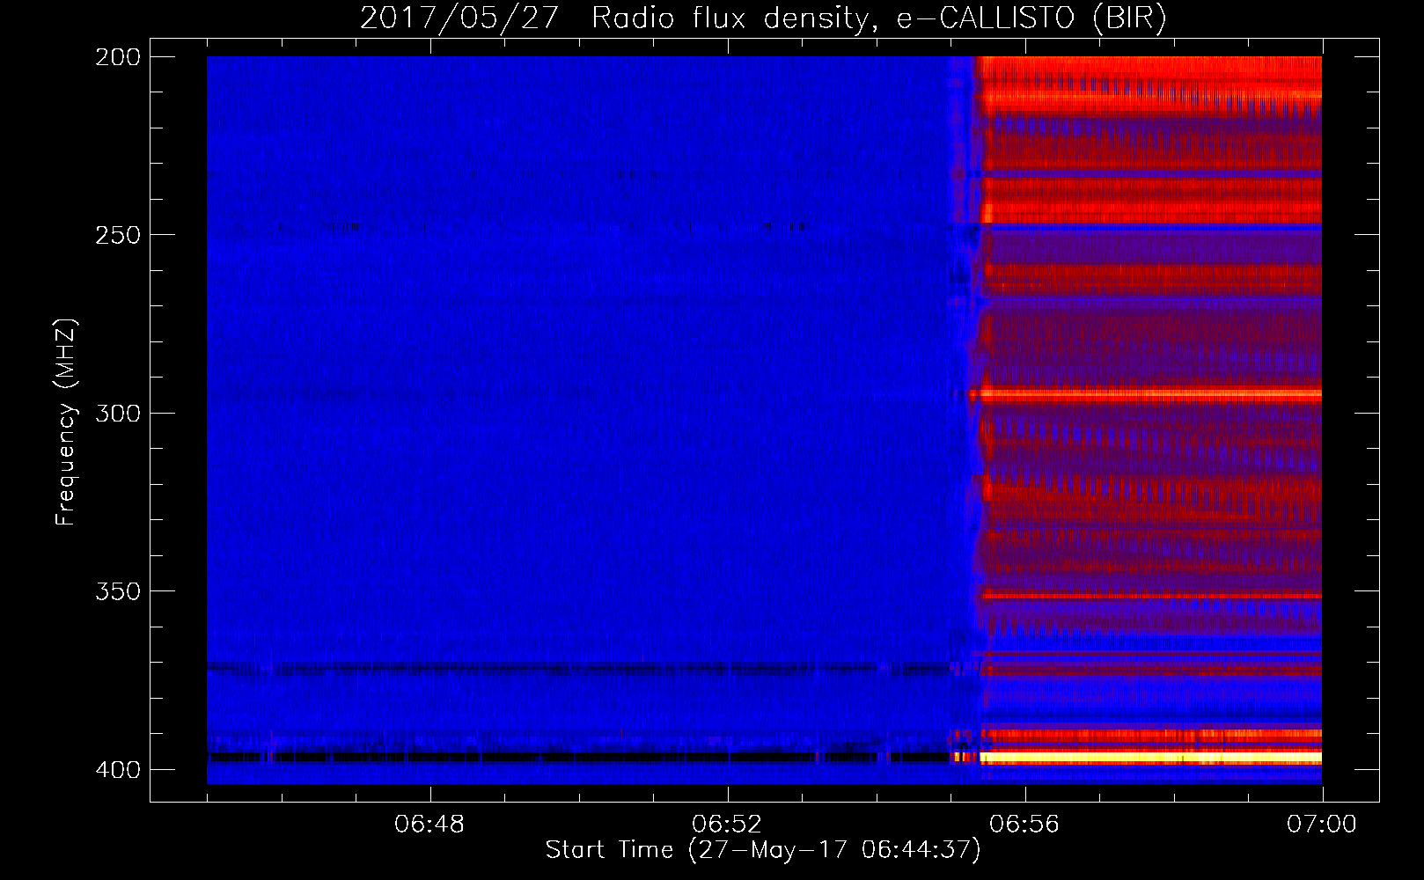Click the bright yellow emission band near 400 MHz
Image resolution: width=1424 pixels, height=880 pixels.
point(1150,757)
